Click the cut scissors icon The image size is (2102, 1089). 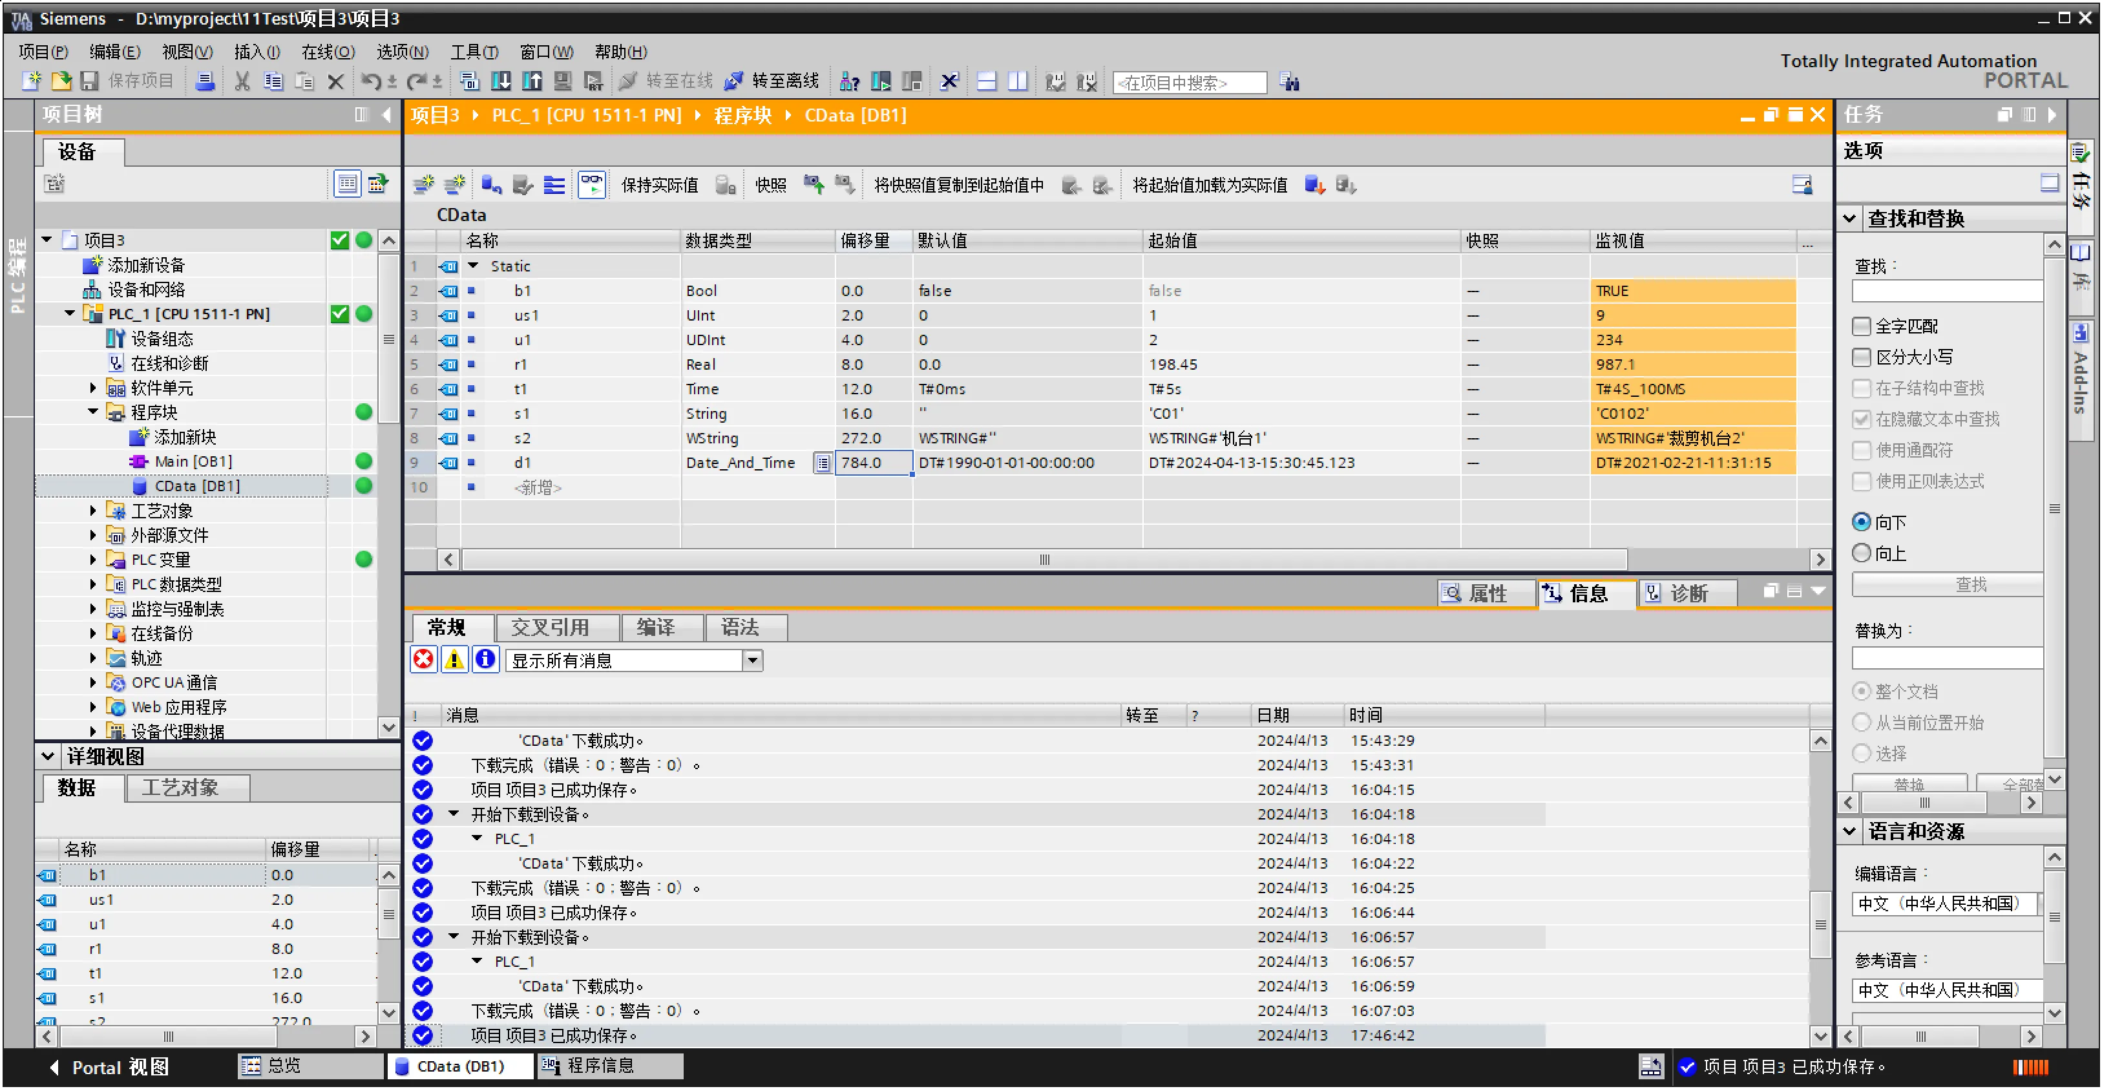[x=242, y=81]
